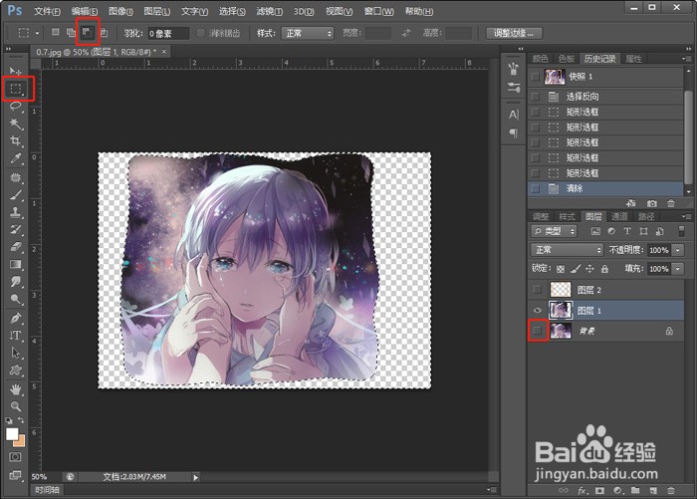697x499 pixels.
Task: Switch to the 通道 tab
Action: (x=619, y=216)
